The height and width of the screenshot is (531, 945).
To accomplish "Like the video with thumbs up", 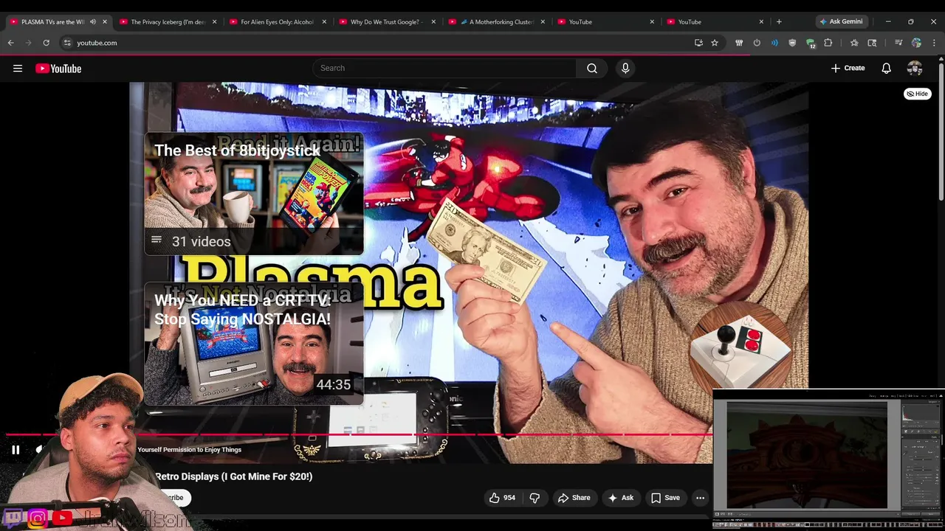I will click(x=501, y=498).
